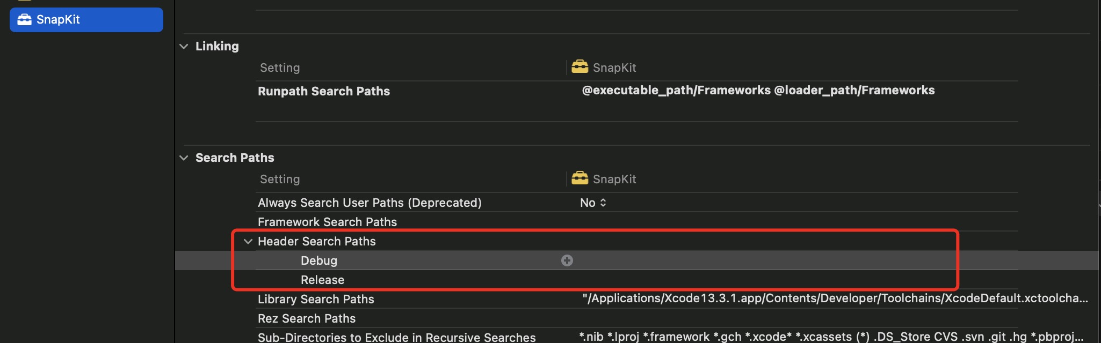This screenshot has height=343, width=1101.
Task: Select the SnapKit target in sidebar
Action: [86, 20]
